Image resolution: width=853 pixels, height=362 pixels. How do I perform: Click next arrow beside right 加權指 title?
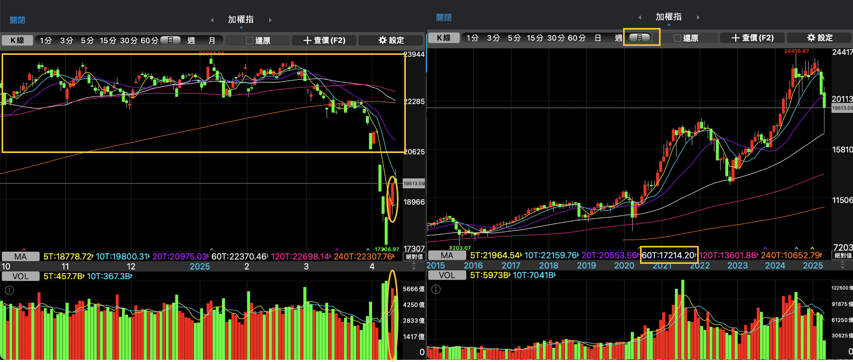(x=698, y=17)
